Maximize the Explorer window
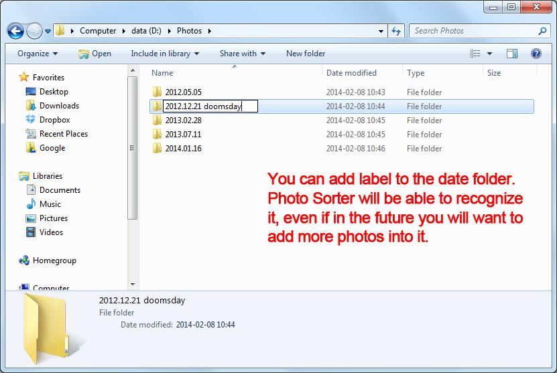This screenshot has height=373, width=557. (511, 7)
